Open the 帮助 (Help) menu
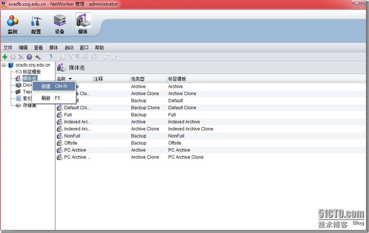369x233 pixels. click(x=99, y=48)
